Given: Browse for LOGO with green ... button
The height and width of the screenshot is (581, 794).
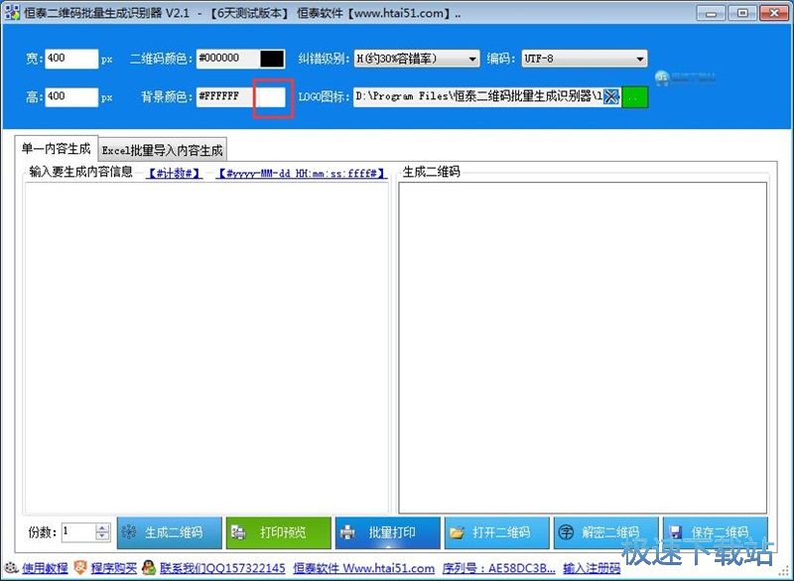Looking at the screenshot, I should pos(634,96).
